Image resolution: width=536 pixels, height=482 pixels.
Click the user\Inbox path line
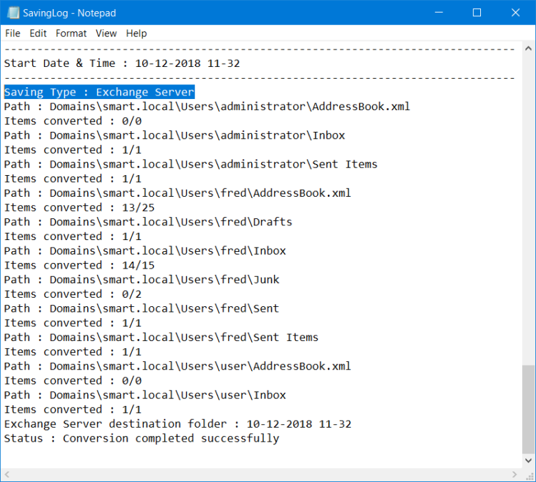145,396
